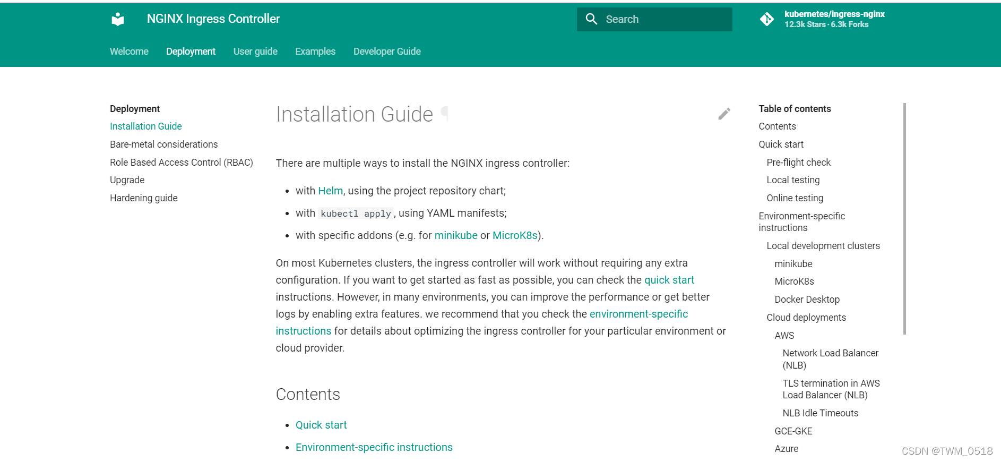Select Installation Guide in left sidebar

(146, 126)
